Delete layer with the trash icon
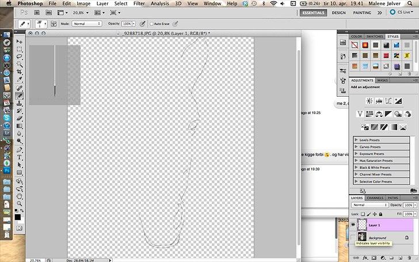The image size is (419, 262). (x=413, y=258)
